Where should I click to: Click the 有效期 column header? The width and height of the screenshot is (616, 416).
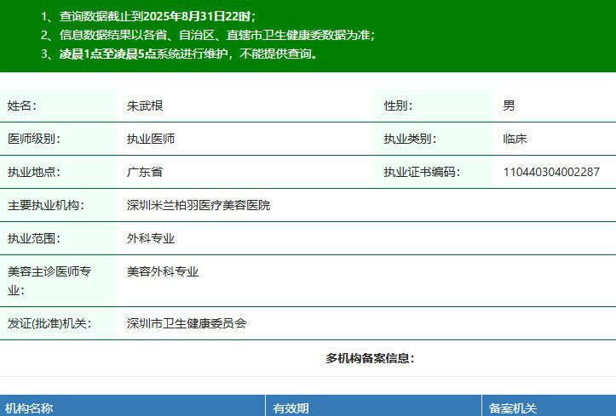[291, 408]
